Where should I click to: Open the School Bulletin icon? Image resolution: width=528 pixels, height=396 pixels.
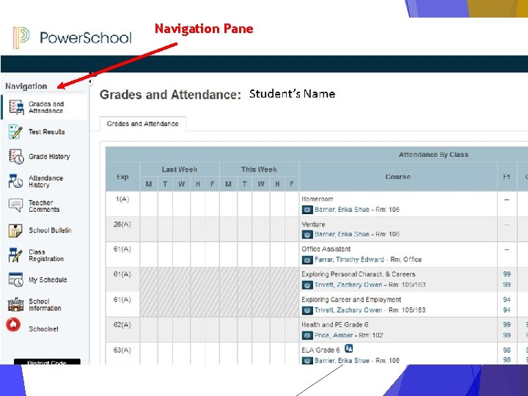(x=15, y=231)
